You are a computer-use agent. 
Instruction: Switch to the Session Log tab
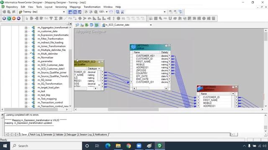(x=85, y=135)
